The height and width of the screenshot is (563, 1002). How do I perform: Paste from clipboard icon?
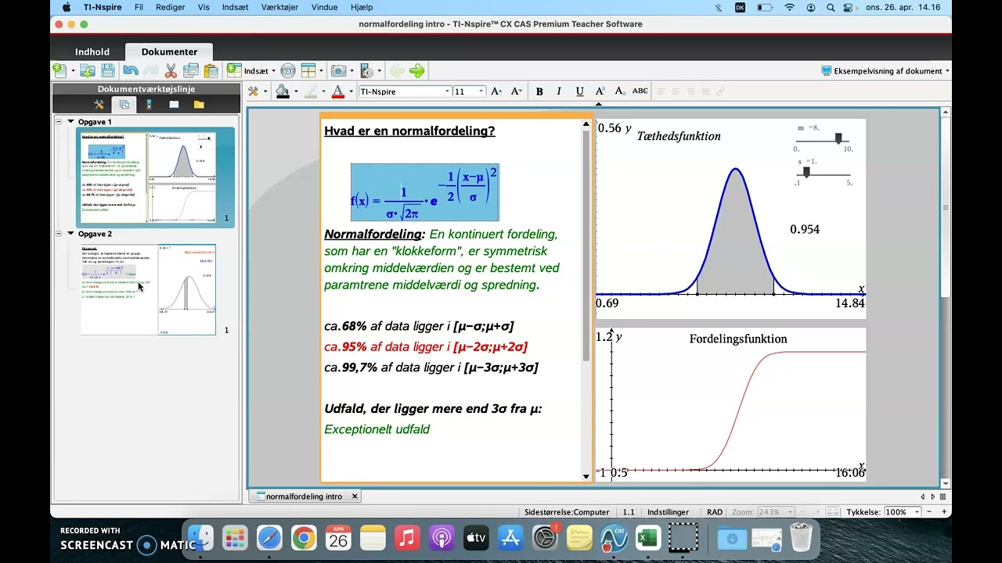tap(211, 71)
